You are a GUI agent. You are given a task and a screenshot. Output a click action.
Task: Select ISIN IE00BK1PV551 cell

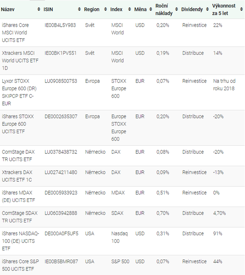coord(60,53)
